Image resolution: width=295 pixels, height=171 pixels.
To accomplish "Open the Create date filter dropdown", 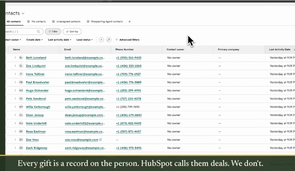I will [x=35, y=40].
